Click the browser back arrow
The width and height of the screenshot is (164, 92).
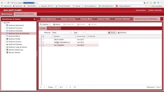[2, 3]
